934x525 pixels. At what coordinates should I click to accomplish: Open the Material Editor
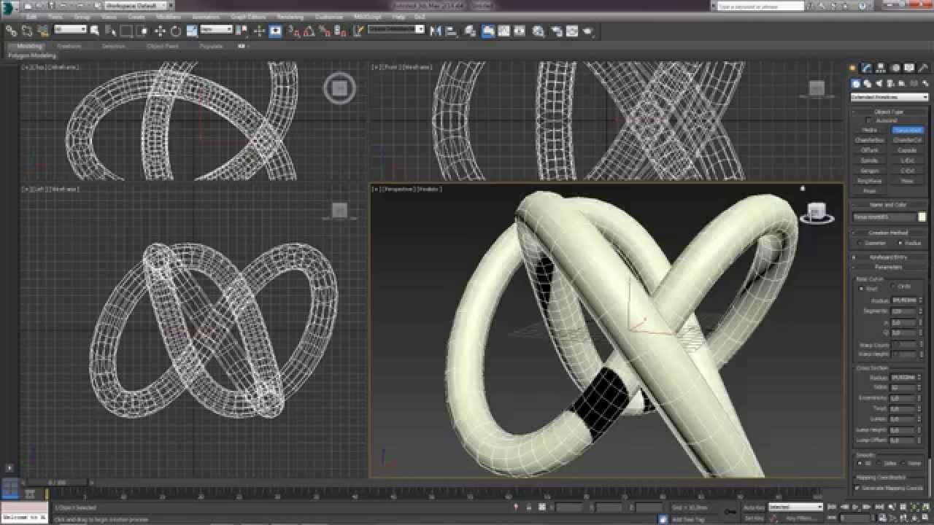coord(539,31)
